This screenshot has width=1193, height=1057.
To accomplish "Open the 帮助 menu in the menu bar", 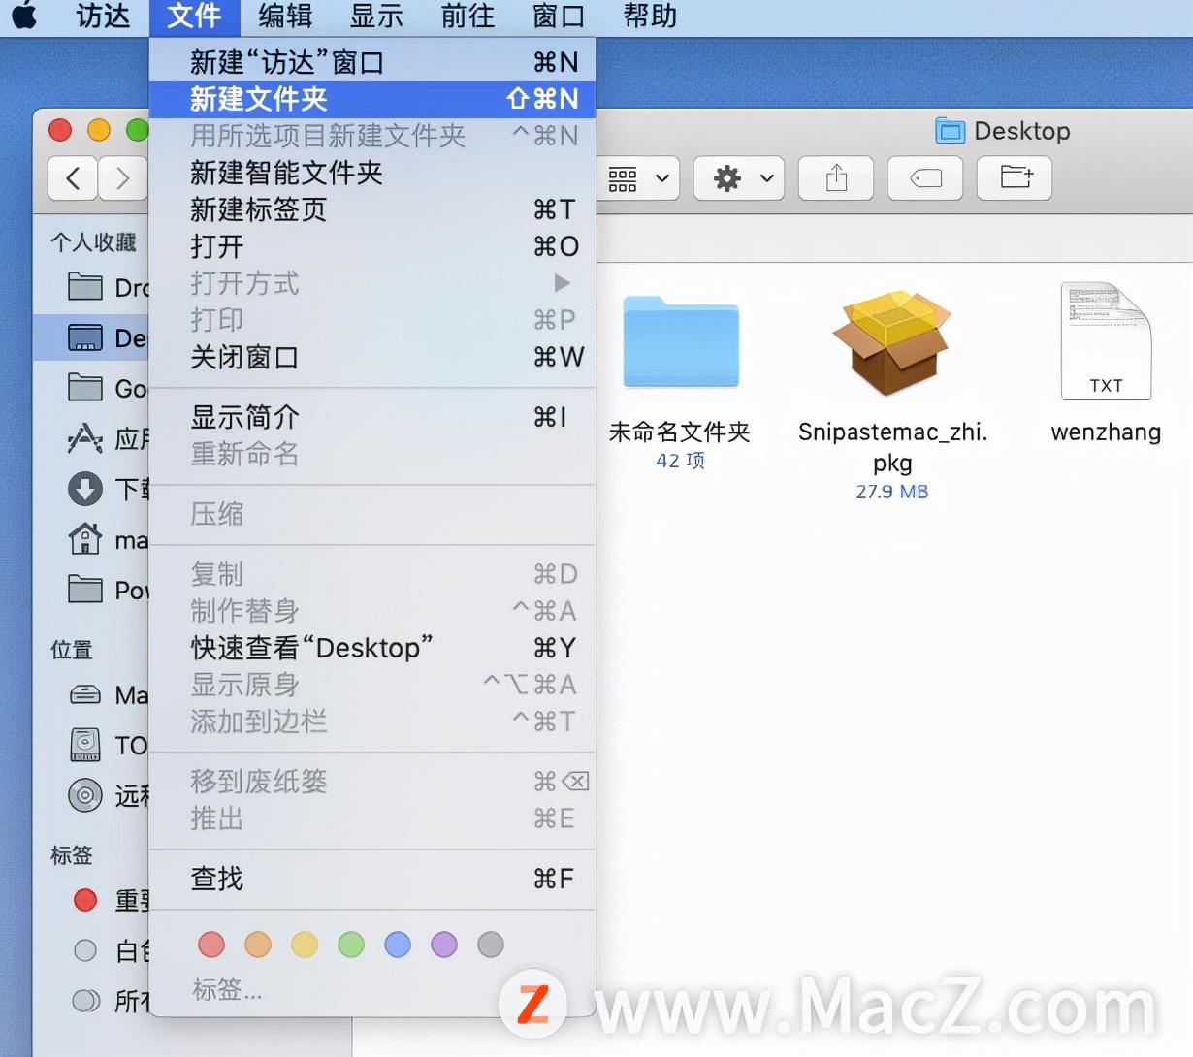I will (648, 16).
